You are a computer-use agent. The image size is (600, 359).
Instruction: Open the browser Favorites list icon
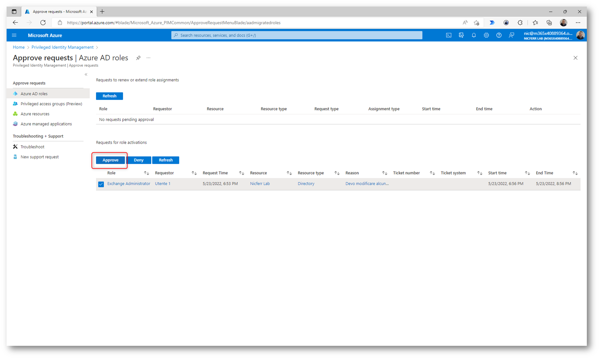point(535,23)
